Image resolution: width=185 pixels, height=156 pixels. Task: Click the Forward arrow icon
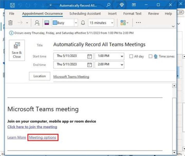pyautogui.click(x=20, y=23)
